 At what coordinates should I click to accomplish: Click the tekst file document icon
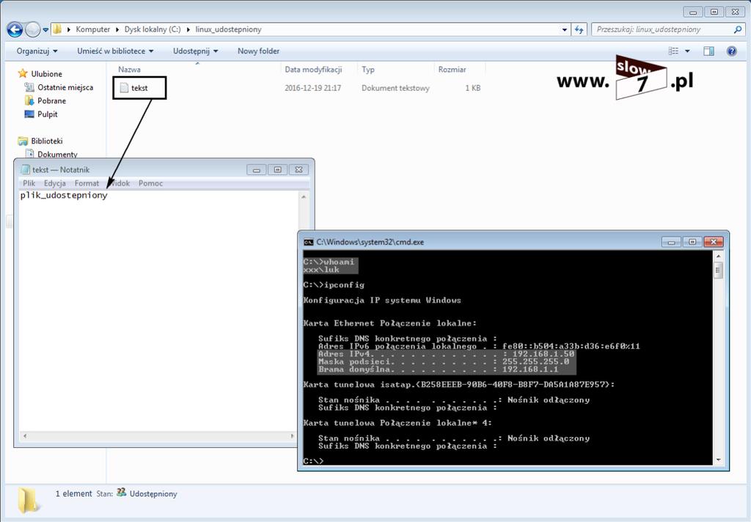point(124,88)
